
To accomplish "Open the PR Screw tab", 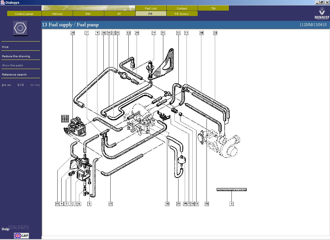I will (x=182, y=14).
